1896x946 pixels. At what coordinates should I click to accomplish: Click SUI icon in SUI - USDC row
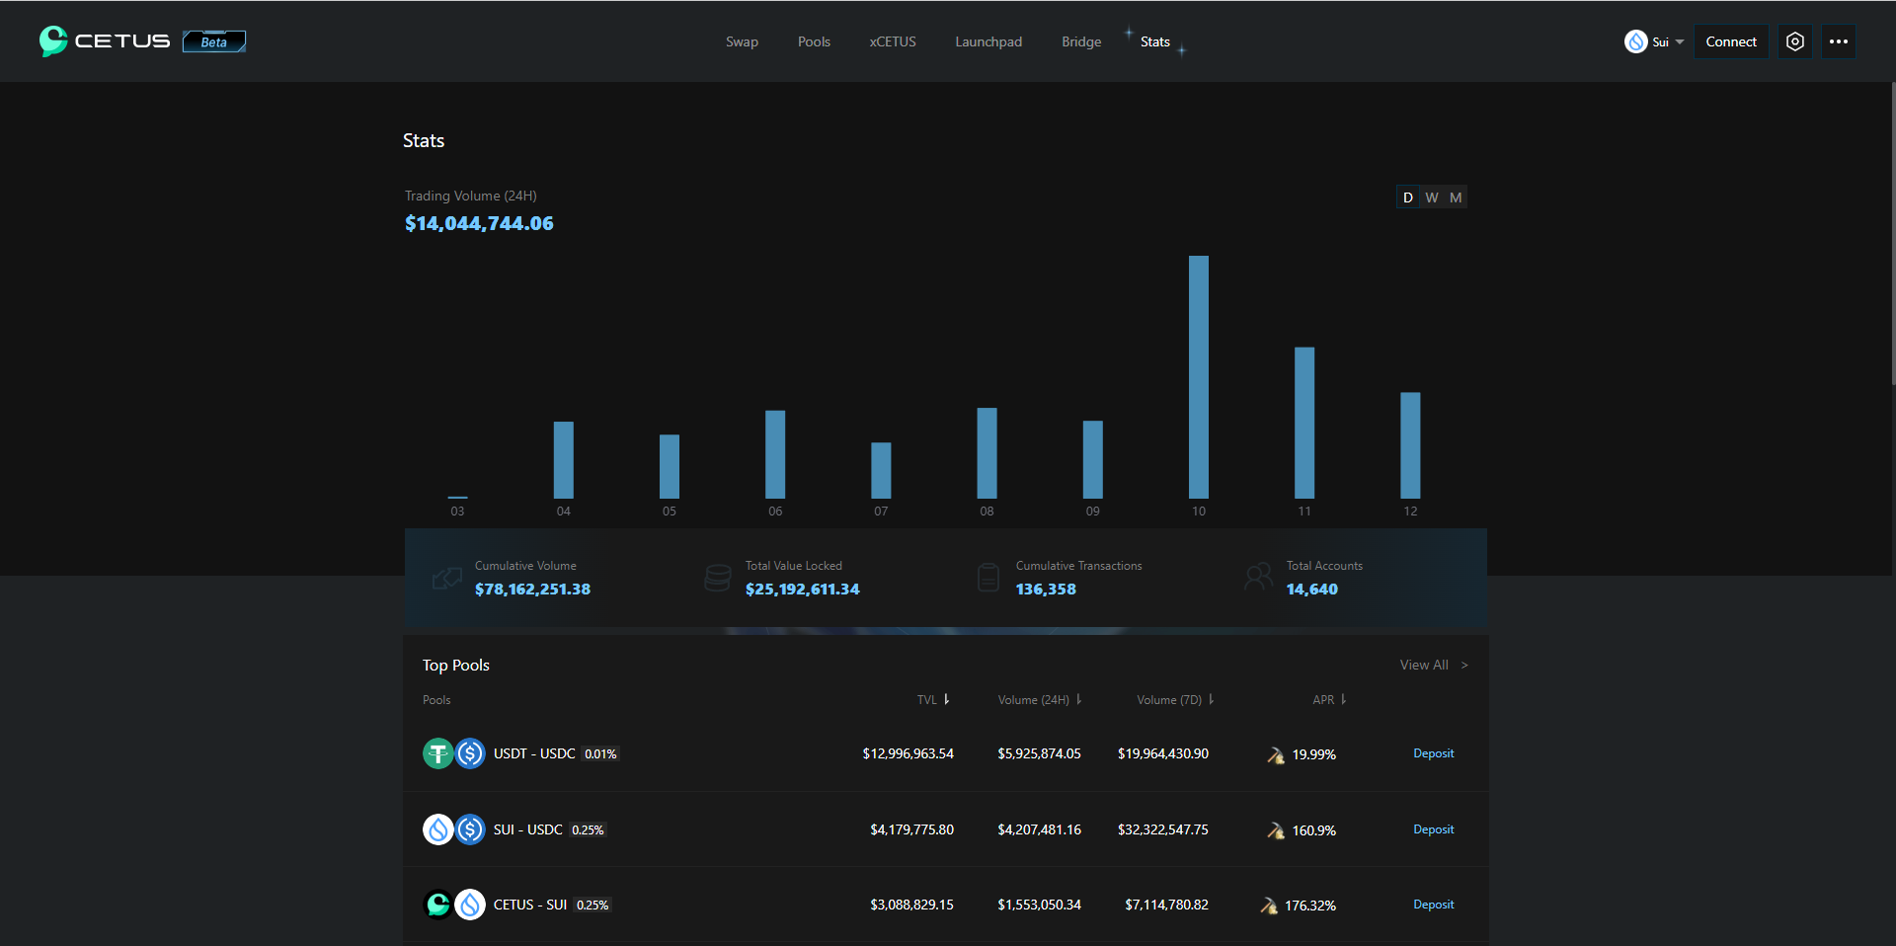pos(438,829)
